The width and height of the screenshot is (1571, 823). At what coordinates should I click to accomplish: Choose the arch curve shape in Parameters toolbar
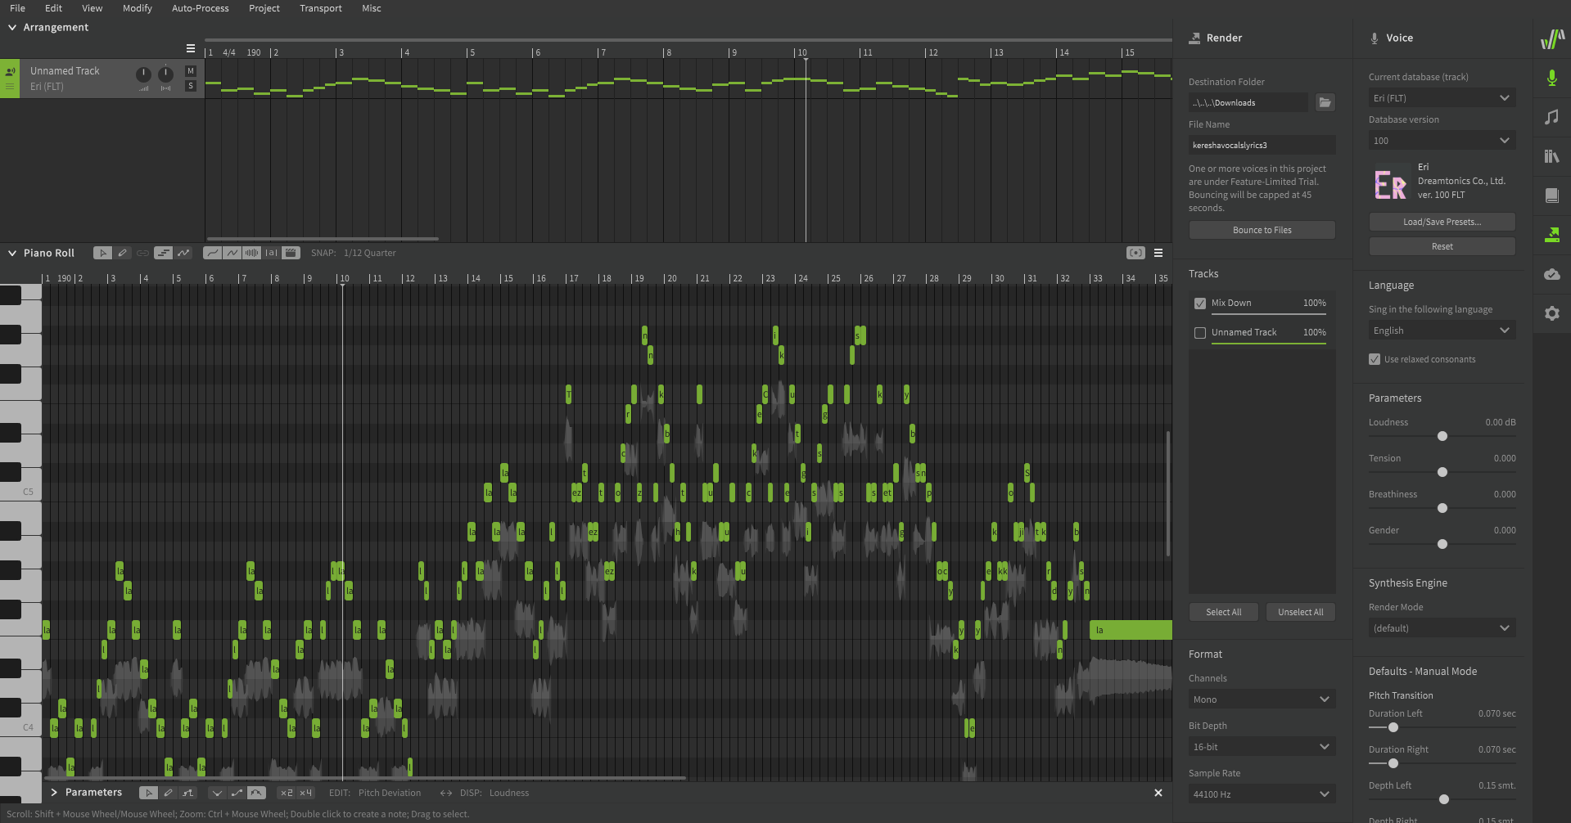(x=257, y=793)
